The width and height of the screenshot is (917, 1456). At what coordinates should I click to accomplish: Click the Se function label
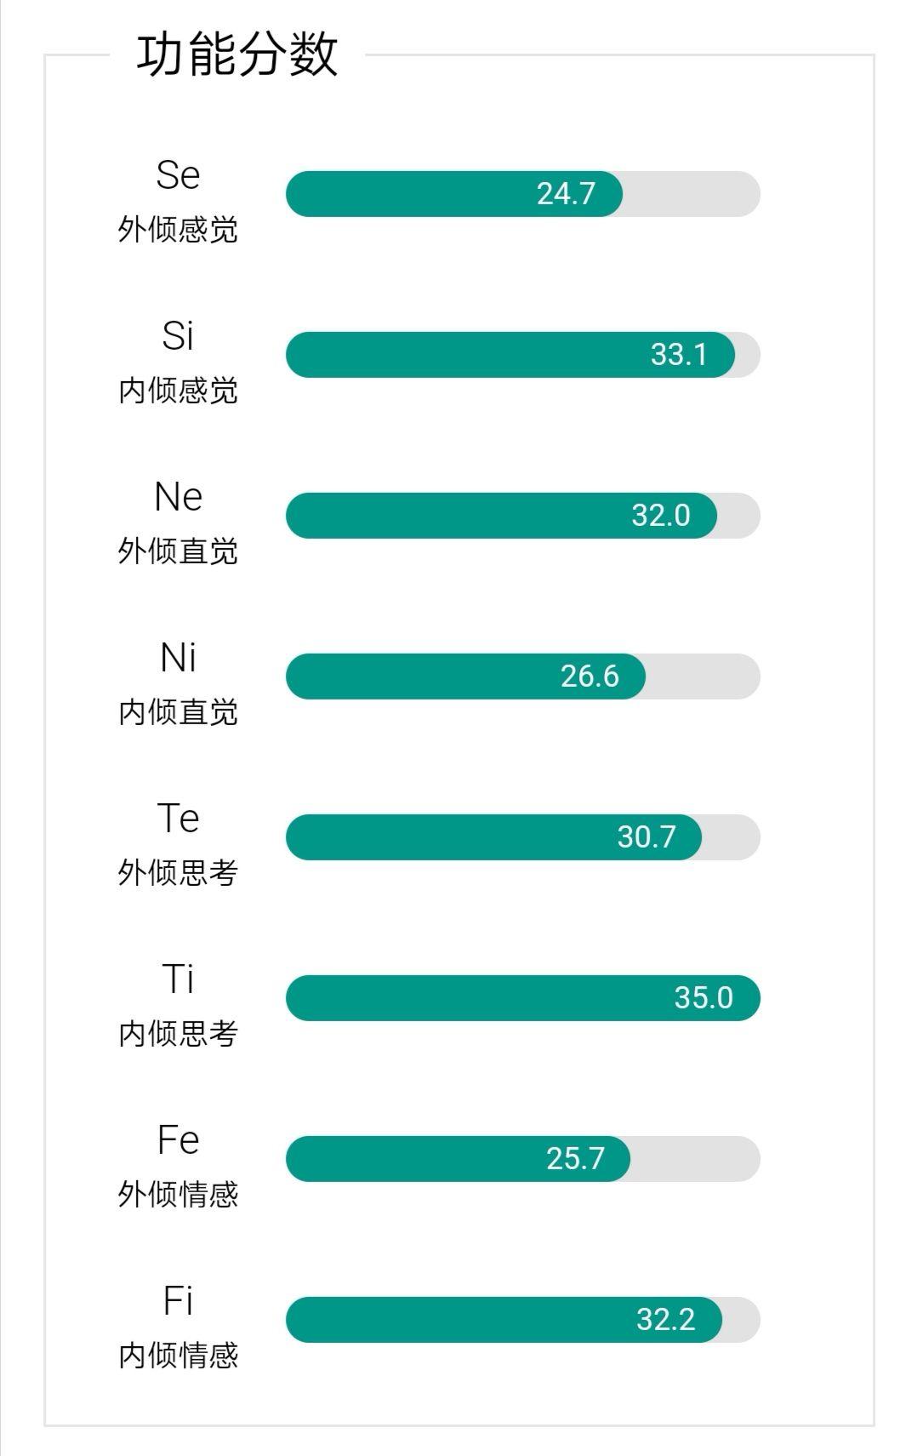tap(178, 175)
